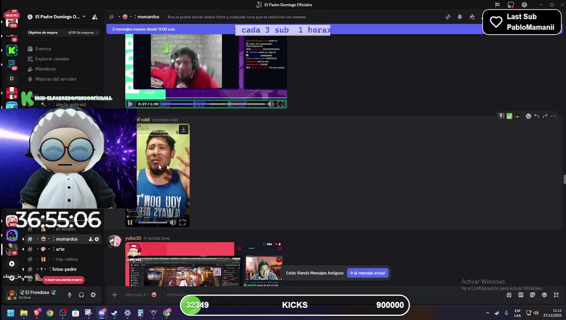
Task: Open the threads icon in channel header
Action: [448, 17]
